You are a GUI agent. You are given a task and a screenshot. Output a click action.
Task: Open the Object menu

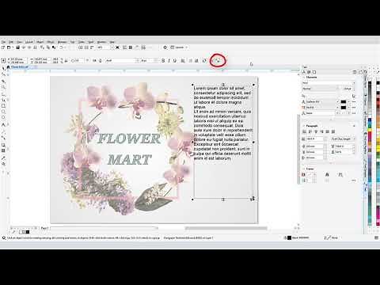[x=40, y=42]
